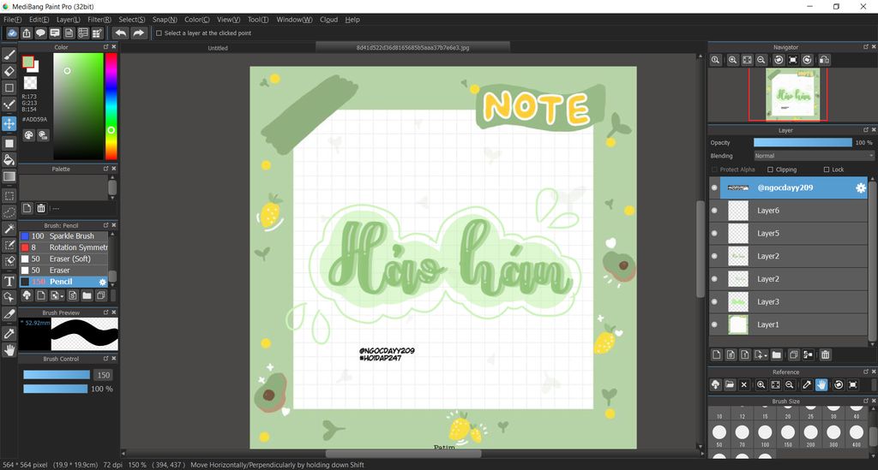Open the add brush dropdown in Brush panel
The width and height of the screenshot is (878, 470).
coord(57,295)
